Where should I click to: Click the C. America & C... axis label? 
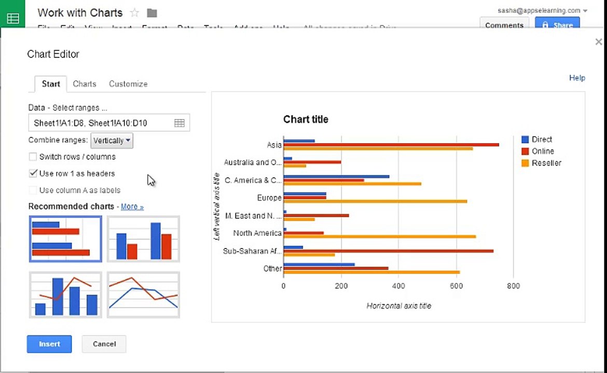253,180
